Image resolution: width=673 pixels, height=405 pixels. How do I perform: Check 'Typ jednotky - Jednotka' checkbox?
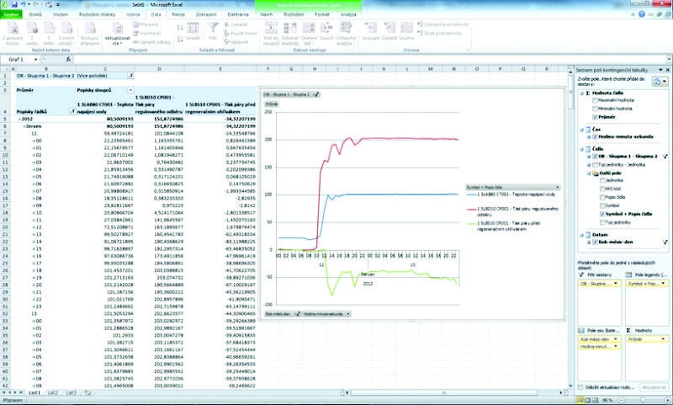pos(595,164)
